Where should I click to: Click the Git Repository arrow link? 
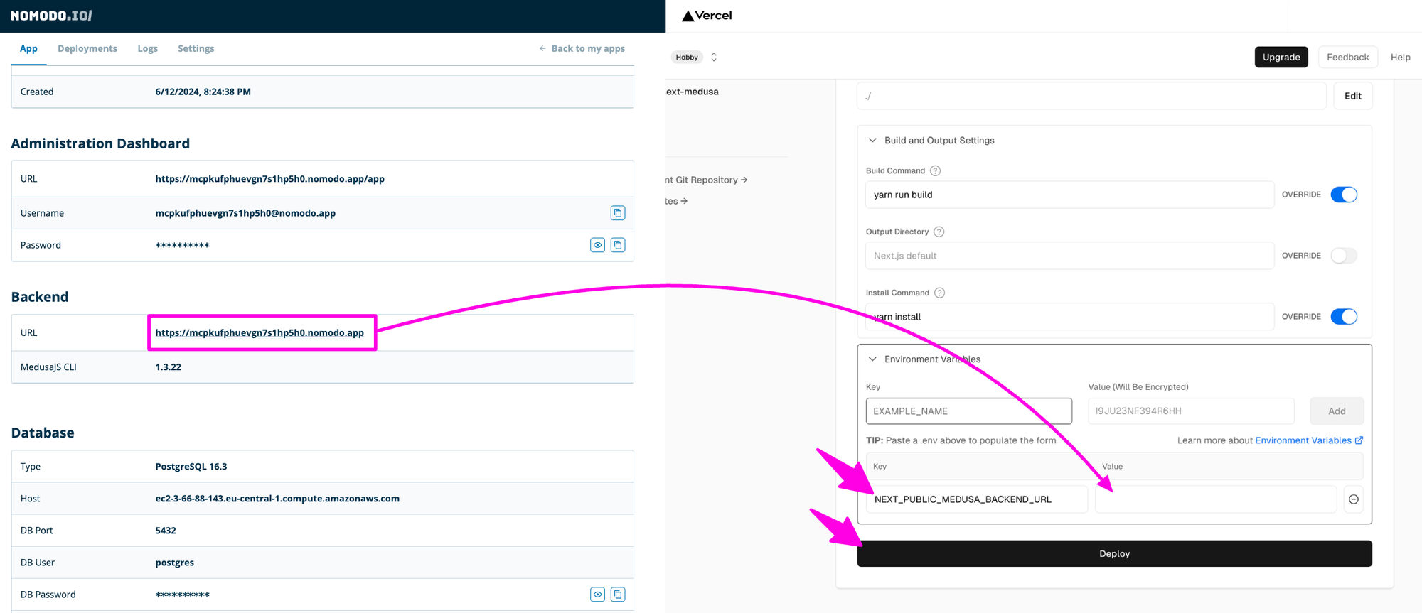[x=707, y=180]
